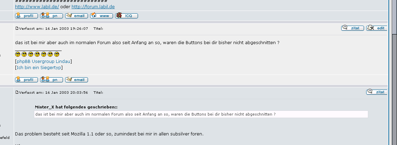
Task: Open the www homepage button
Action: pos(101,16)
